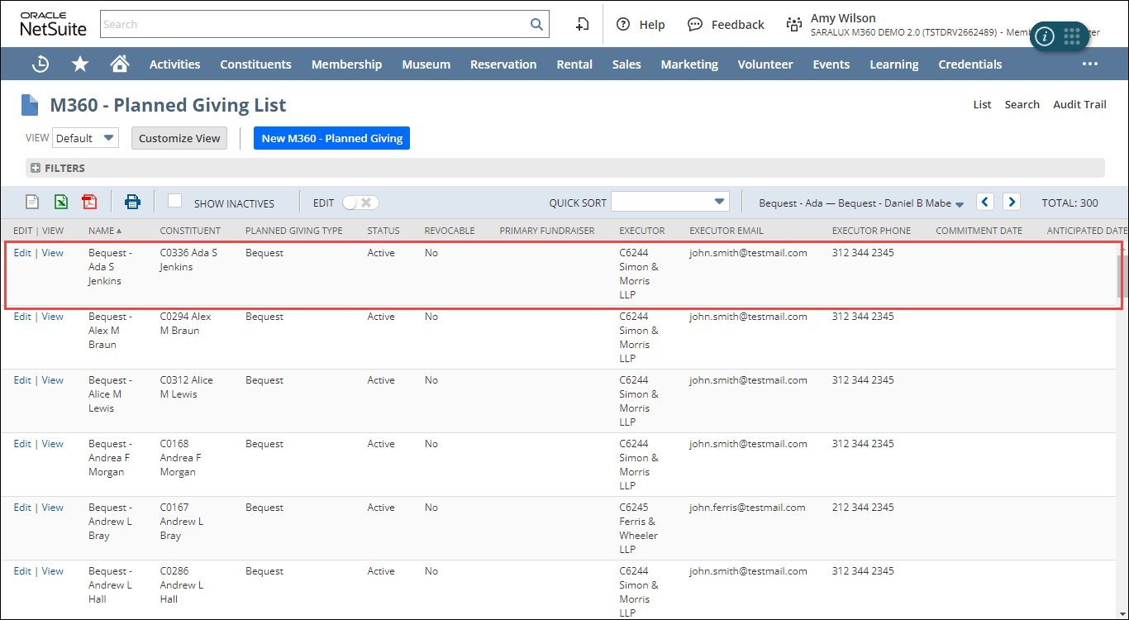Open the Recent Records clock icon
The image size is (1129, 620).
40,64
